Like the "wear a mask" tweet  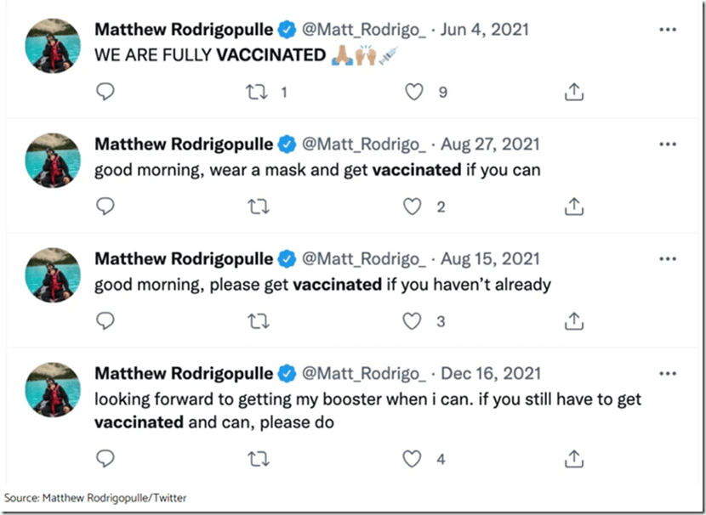[x=413, y=207]
